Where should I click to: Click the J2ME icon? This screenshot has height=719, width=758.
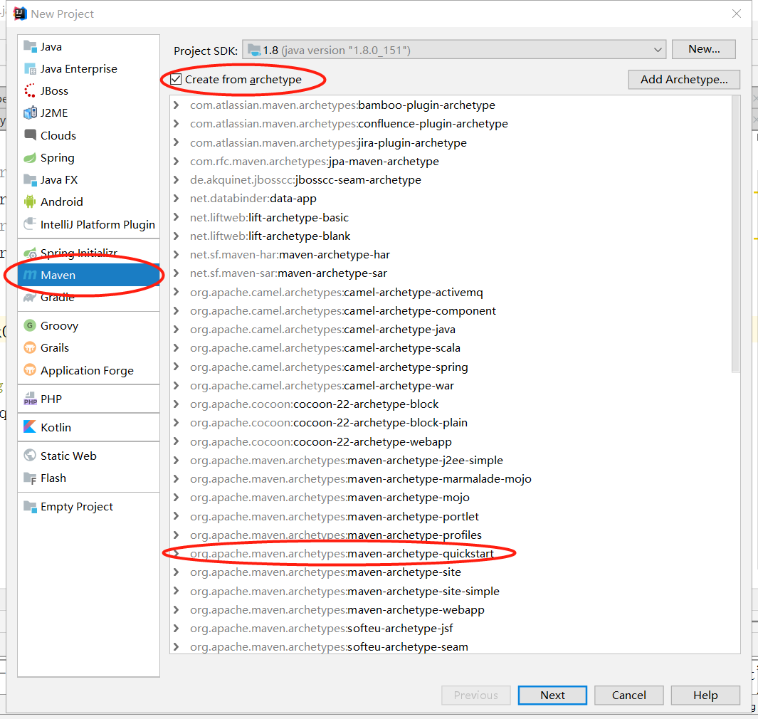tap(30, 113)
